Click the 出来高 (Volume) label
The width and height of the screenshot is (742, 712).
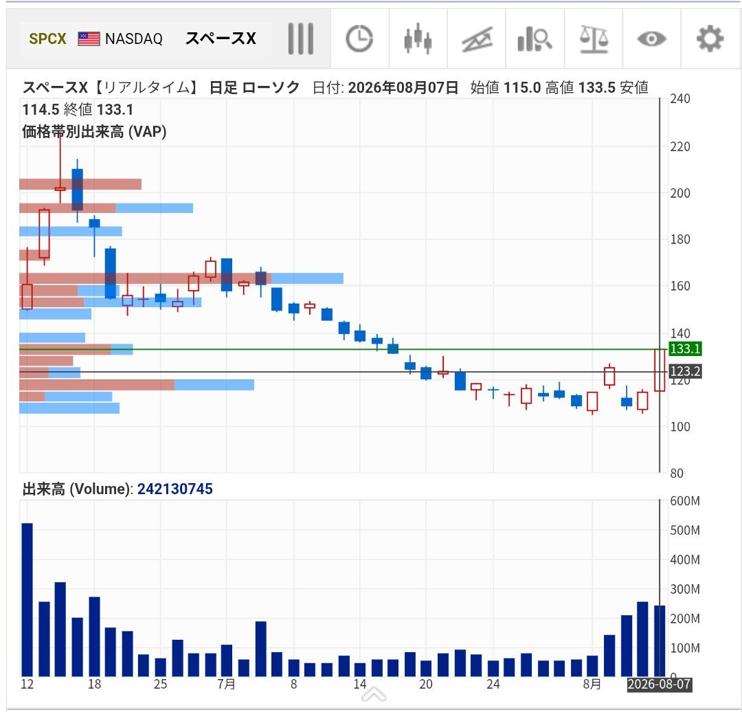tap(78, 489)
